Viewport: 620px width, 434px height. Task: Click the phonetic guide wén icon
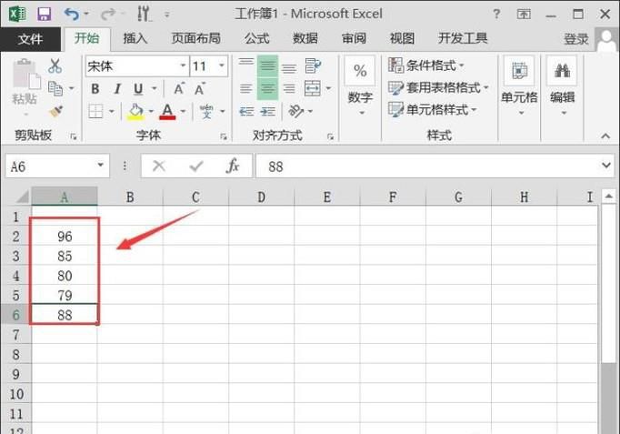[x=206, y=111]
